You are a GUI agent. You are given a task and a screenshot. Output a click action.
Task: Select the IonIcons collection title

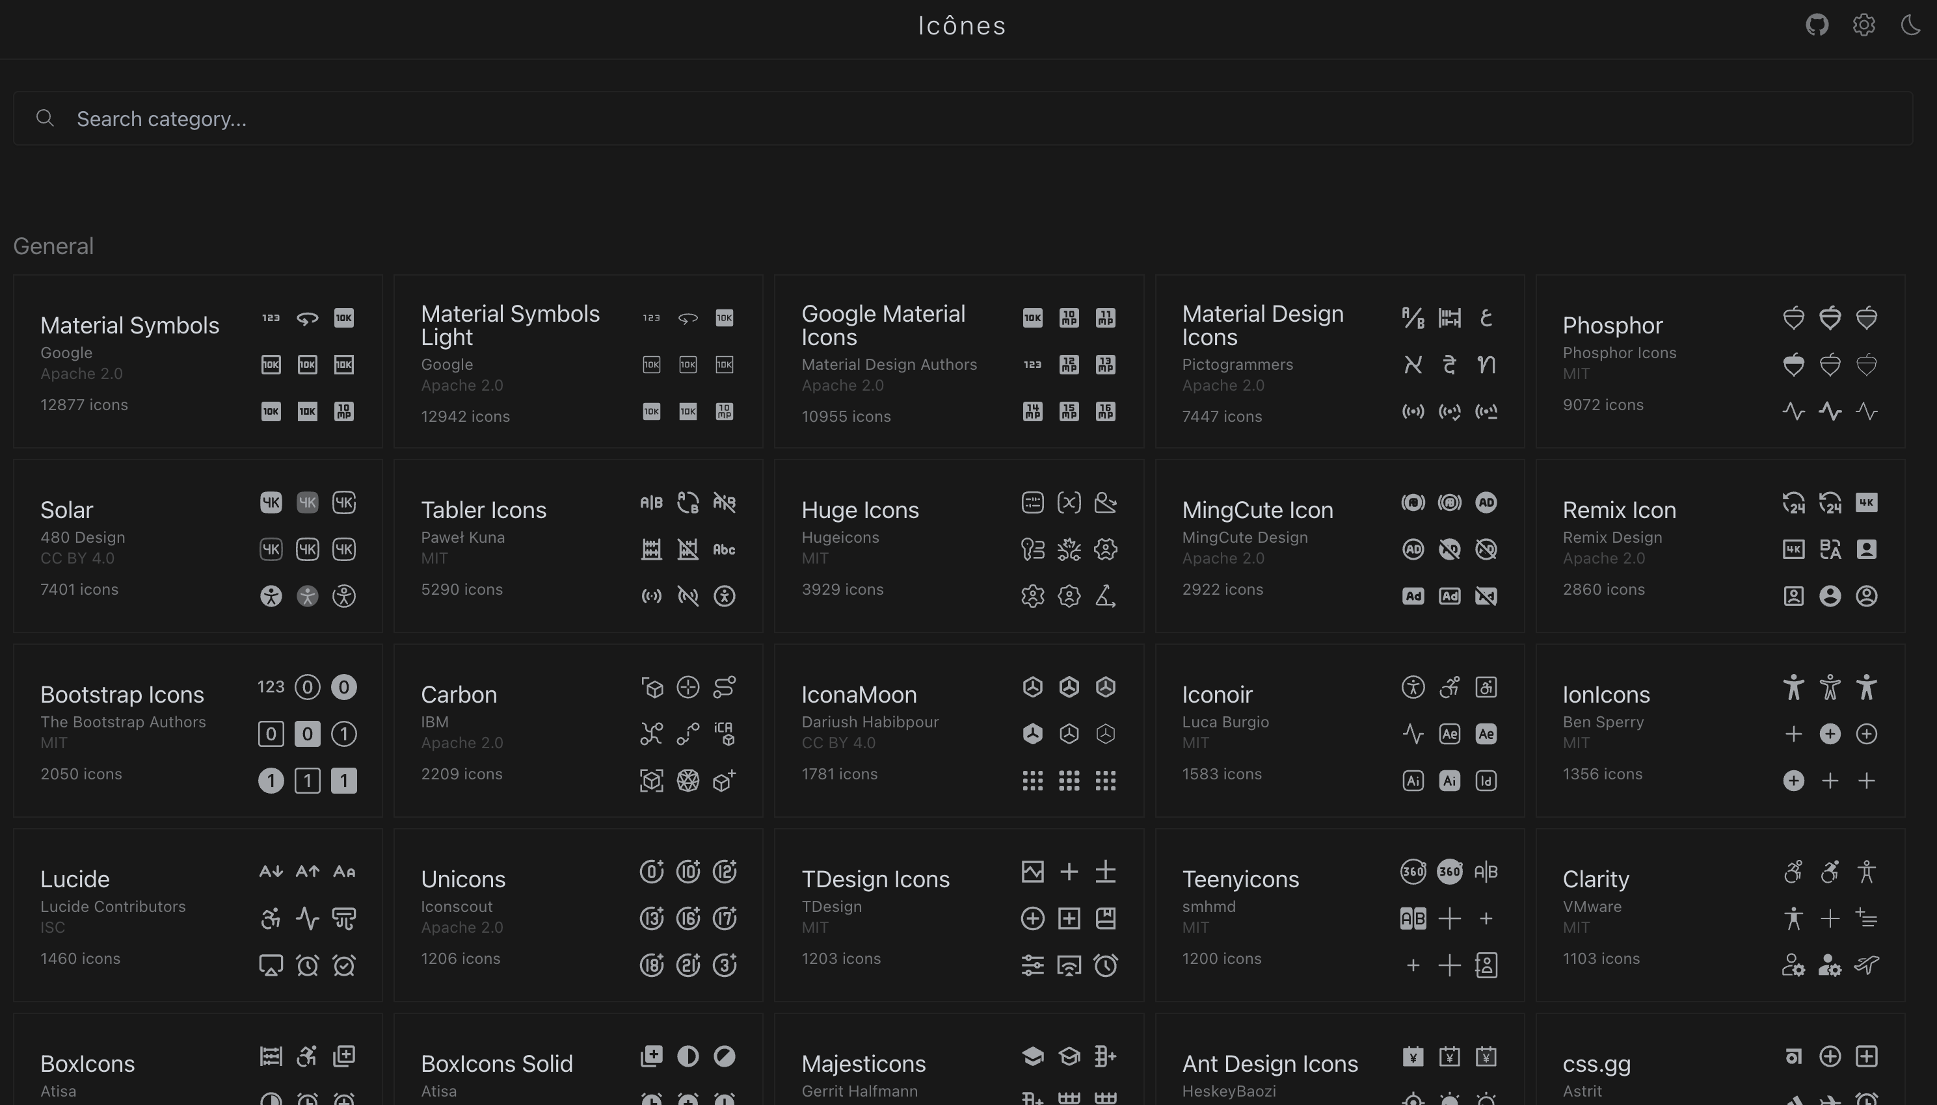click(1605, 694)
